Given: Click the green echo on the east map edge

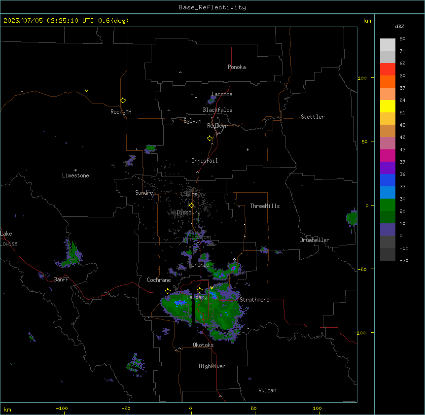Looking at the screenshot, I should (352, 218).
